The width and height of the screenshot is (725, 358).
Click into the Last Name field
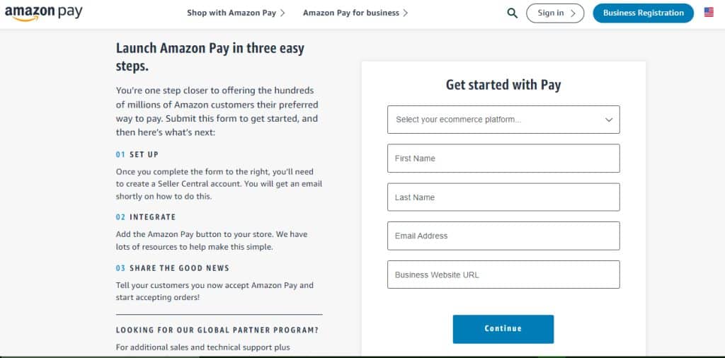(x=503, y=197)
